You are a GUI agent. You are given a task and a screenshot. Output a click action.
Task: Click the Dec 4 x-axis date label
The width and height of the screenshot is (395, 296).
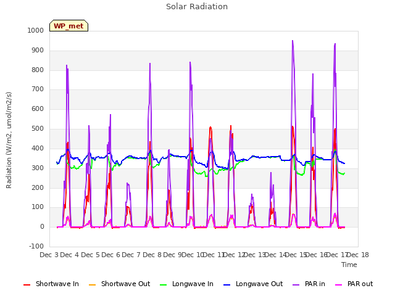(70, 255)
